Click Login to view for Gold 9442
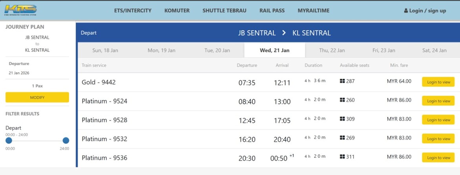This screenshot has width=460, height=175. (x=438, y=82)
